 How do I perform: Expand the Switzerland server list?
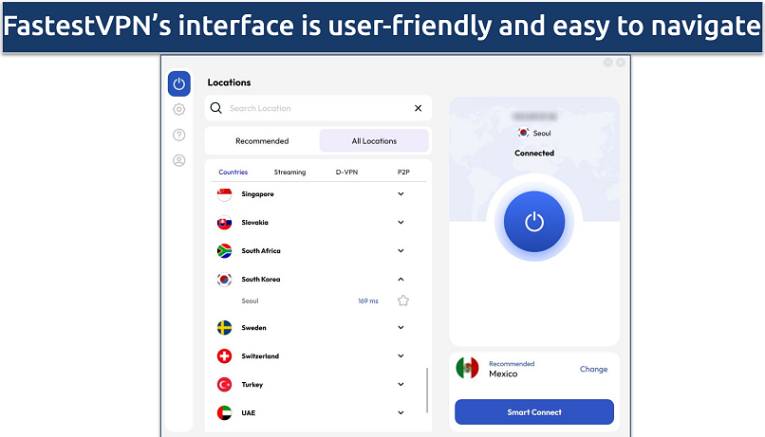[x=401, y=356]
